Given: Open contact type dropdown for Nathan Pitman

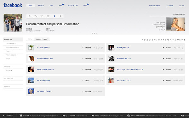Looking at the screenshot, I should point(83,91).
